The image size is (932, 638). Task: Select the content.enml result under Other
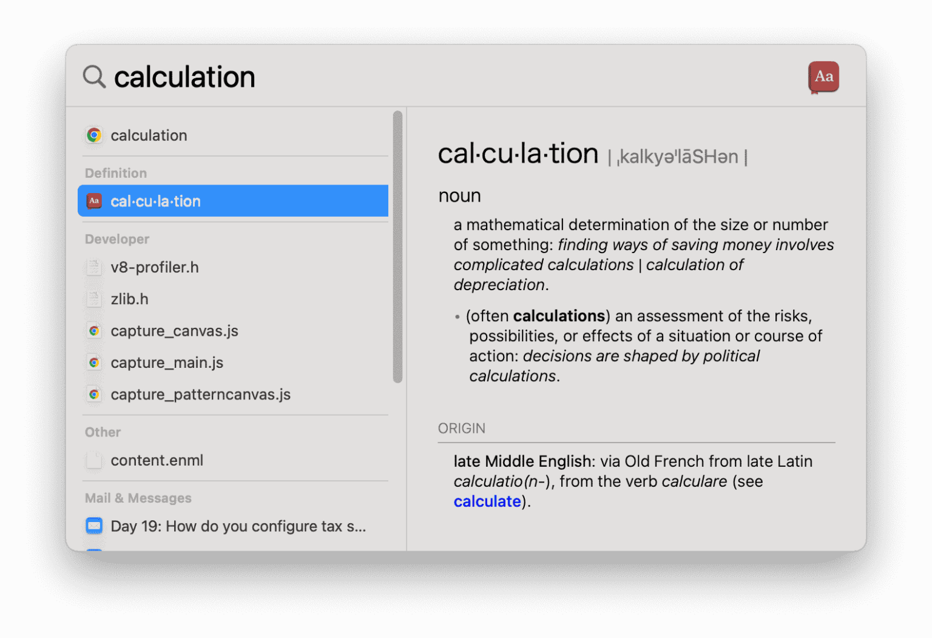pos(157,460)
